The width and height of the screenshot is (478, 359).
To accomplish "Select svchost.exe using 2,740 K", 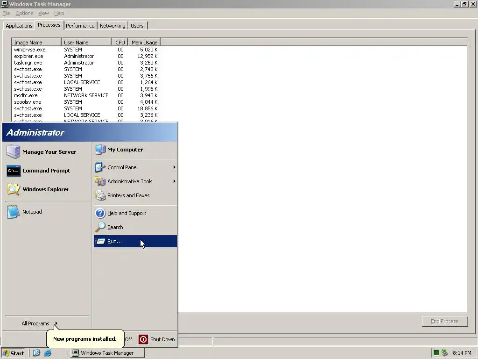I will click(x=86, y=69).
